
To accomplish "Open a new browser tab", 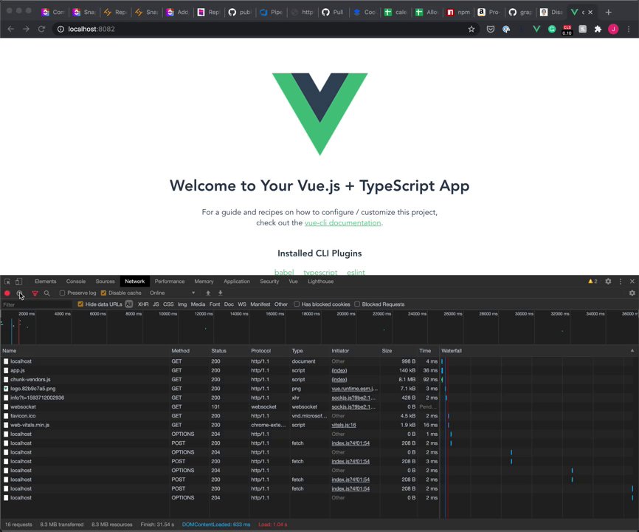I will (609, 13).
